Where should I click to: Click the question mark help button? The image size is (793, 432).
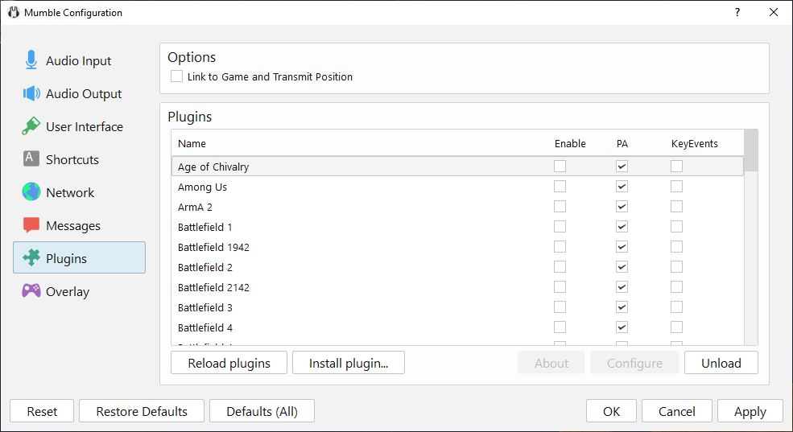(737, 12)
